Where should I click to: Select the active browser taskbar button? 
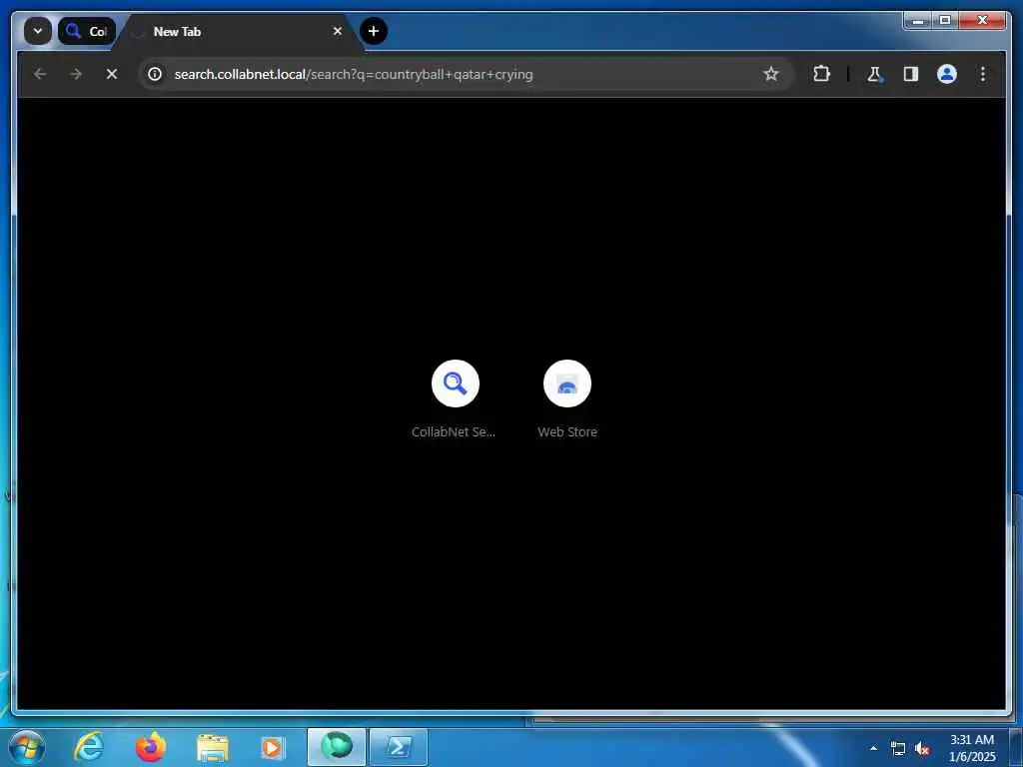(x=337, y=747)
